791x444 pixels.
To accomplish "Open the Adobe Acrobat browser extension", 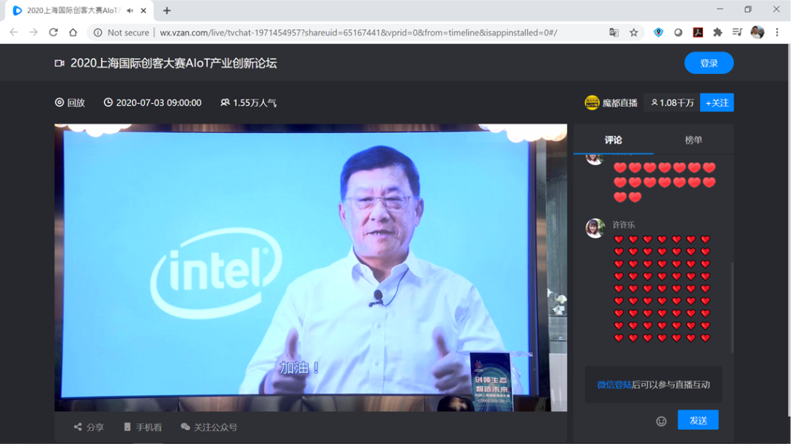I will (x=698, y=33).
